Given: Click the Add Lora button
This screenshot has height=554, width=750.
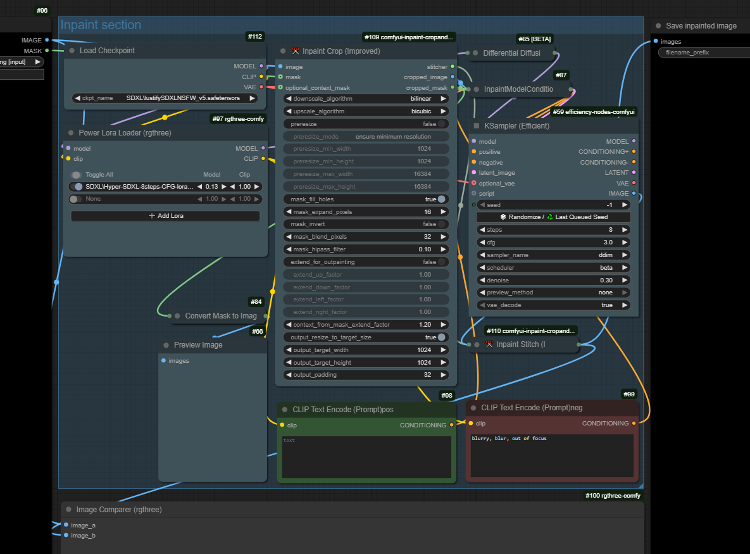Looking at the screenshot, I should (x=165, y=216).
